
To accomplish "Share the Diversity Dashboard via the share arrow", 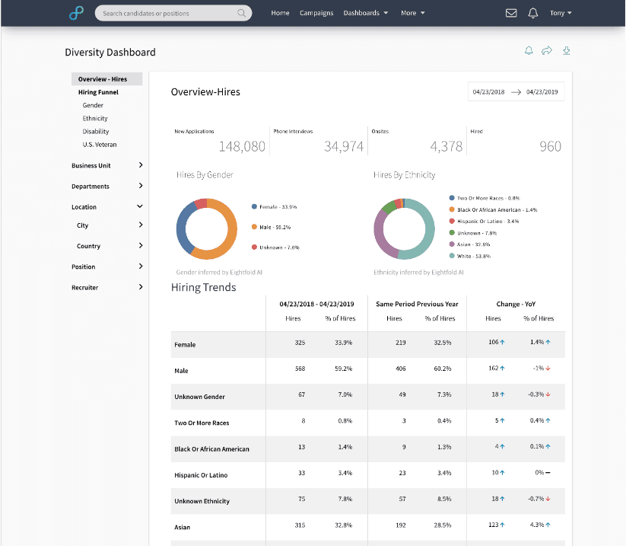I will (547, 50).
